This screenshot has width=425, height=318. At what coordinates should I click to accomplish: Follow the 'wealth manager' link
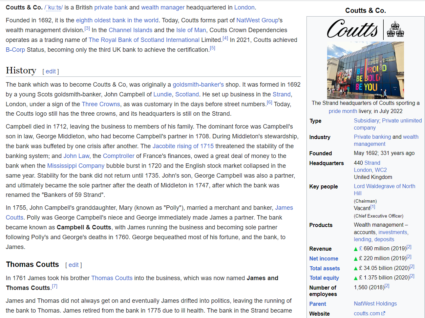click(163, 7)
